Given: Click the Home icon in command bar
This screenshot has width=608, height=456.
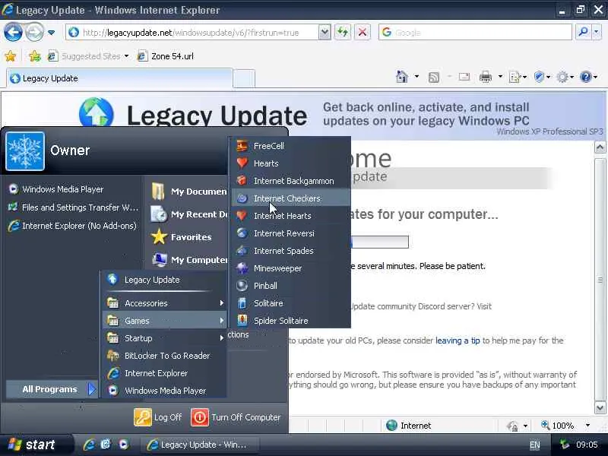Looking at the screenshot, I should pos(402,77).
